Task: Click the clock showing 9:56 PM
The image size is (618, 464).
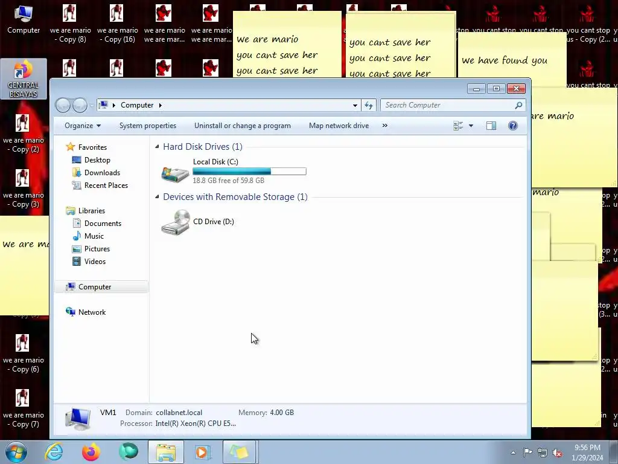Action: click(x=587, y=448)
